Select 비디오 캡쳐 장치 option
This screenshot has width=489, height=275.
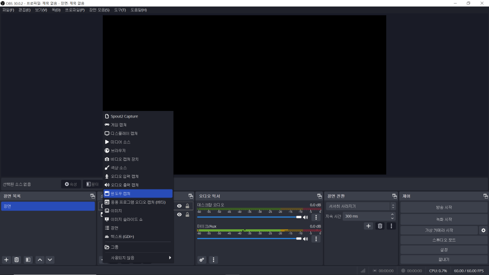pyautogui.click(x=138, y=159)
